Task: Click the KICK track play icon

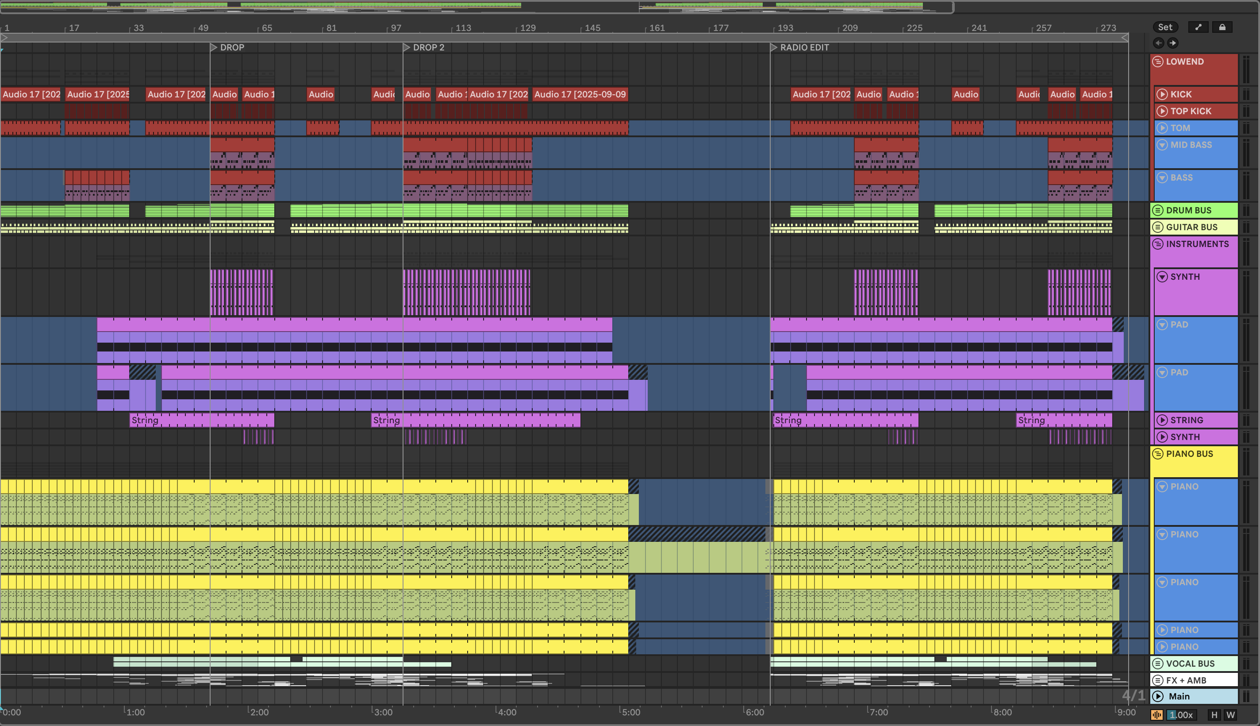Action: (1162, 94)
